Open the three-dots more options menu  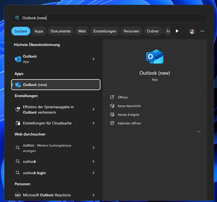pos(202,31)
